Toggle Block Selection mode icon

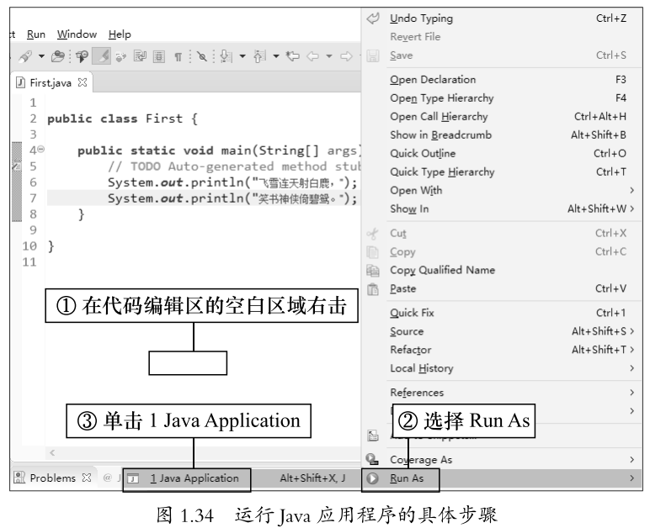pyautogui.click(x=159, y=55)
